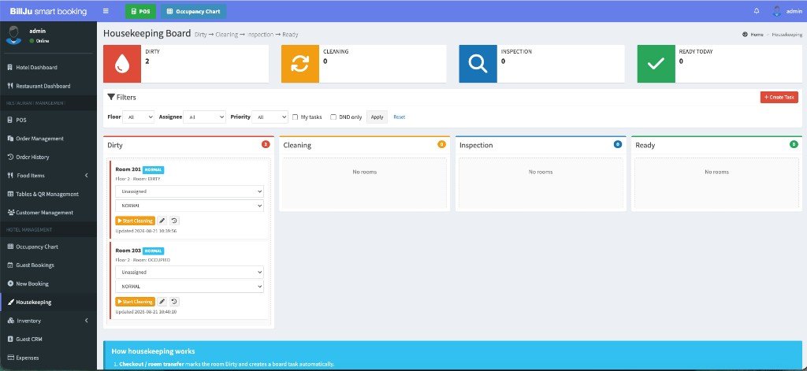Click the blue Inspection magnifier tile icon
This screenshot has height=371, width=807.
478,64
